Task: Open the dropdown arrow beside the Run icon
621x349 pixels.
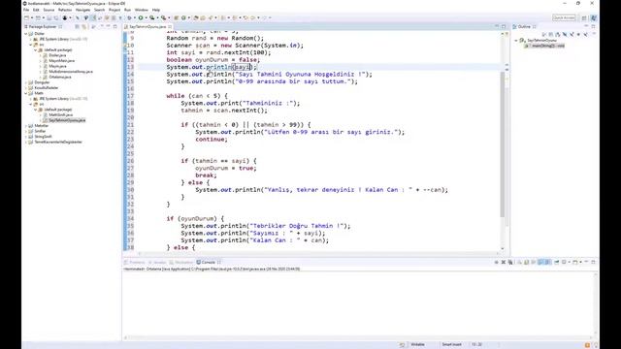Action: pyautogui.click(x=146, y=17)
